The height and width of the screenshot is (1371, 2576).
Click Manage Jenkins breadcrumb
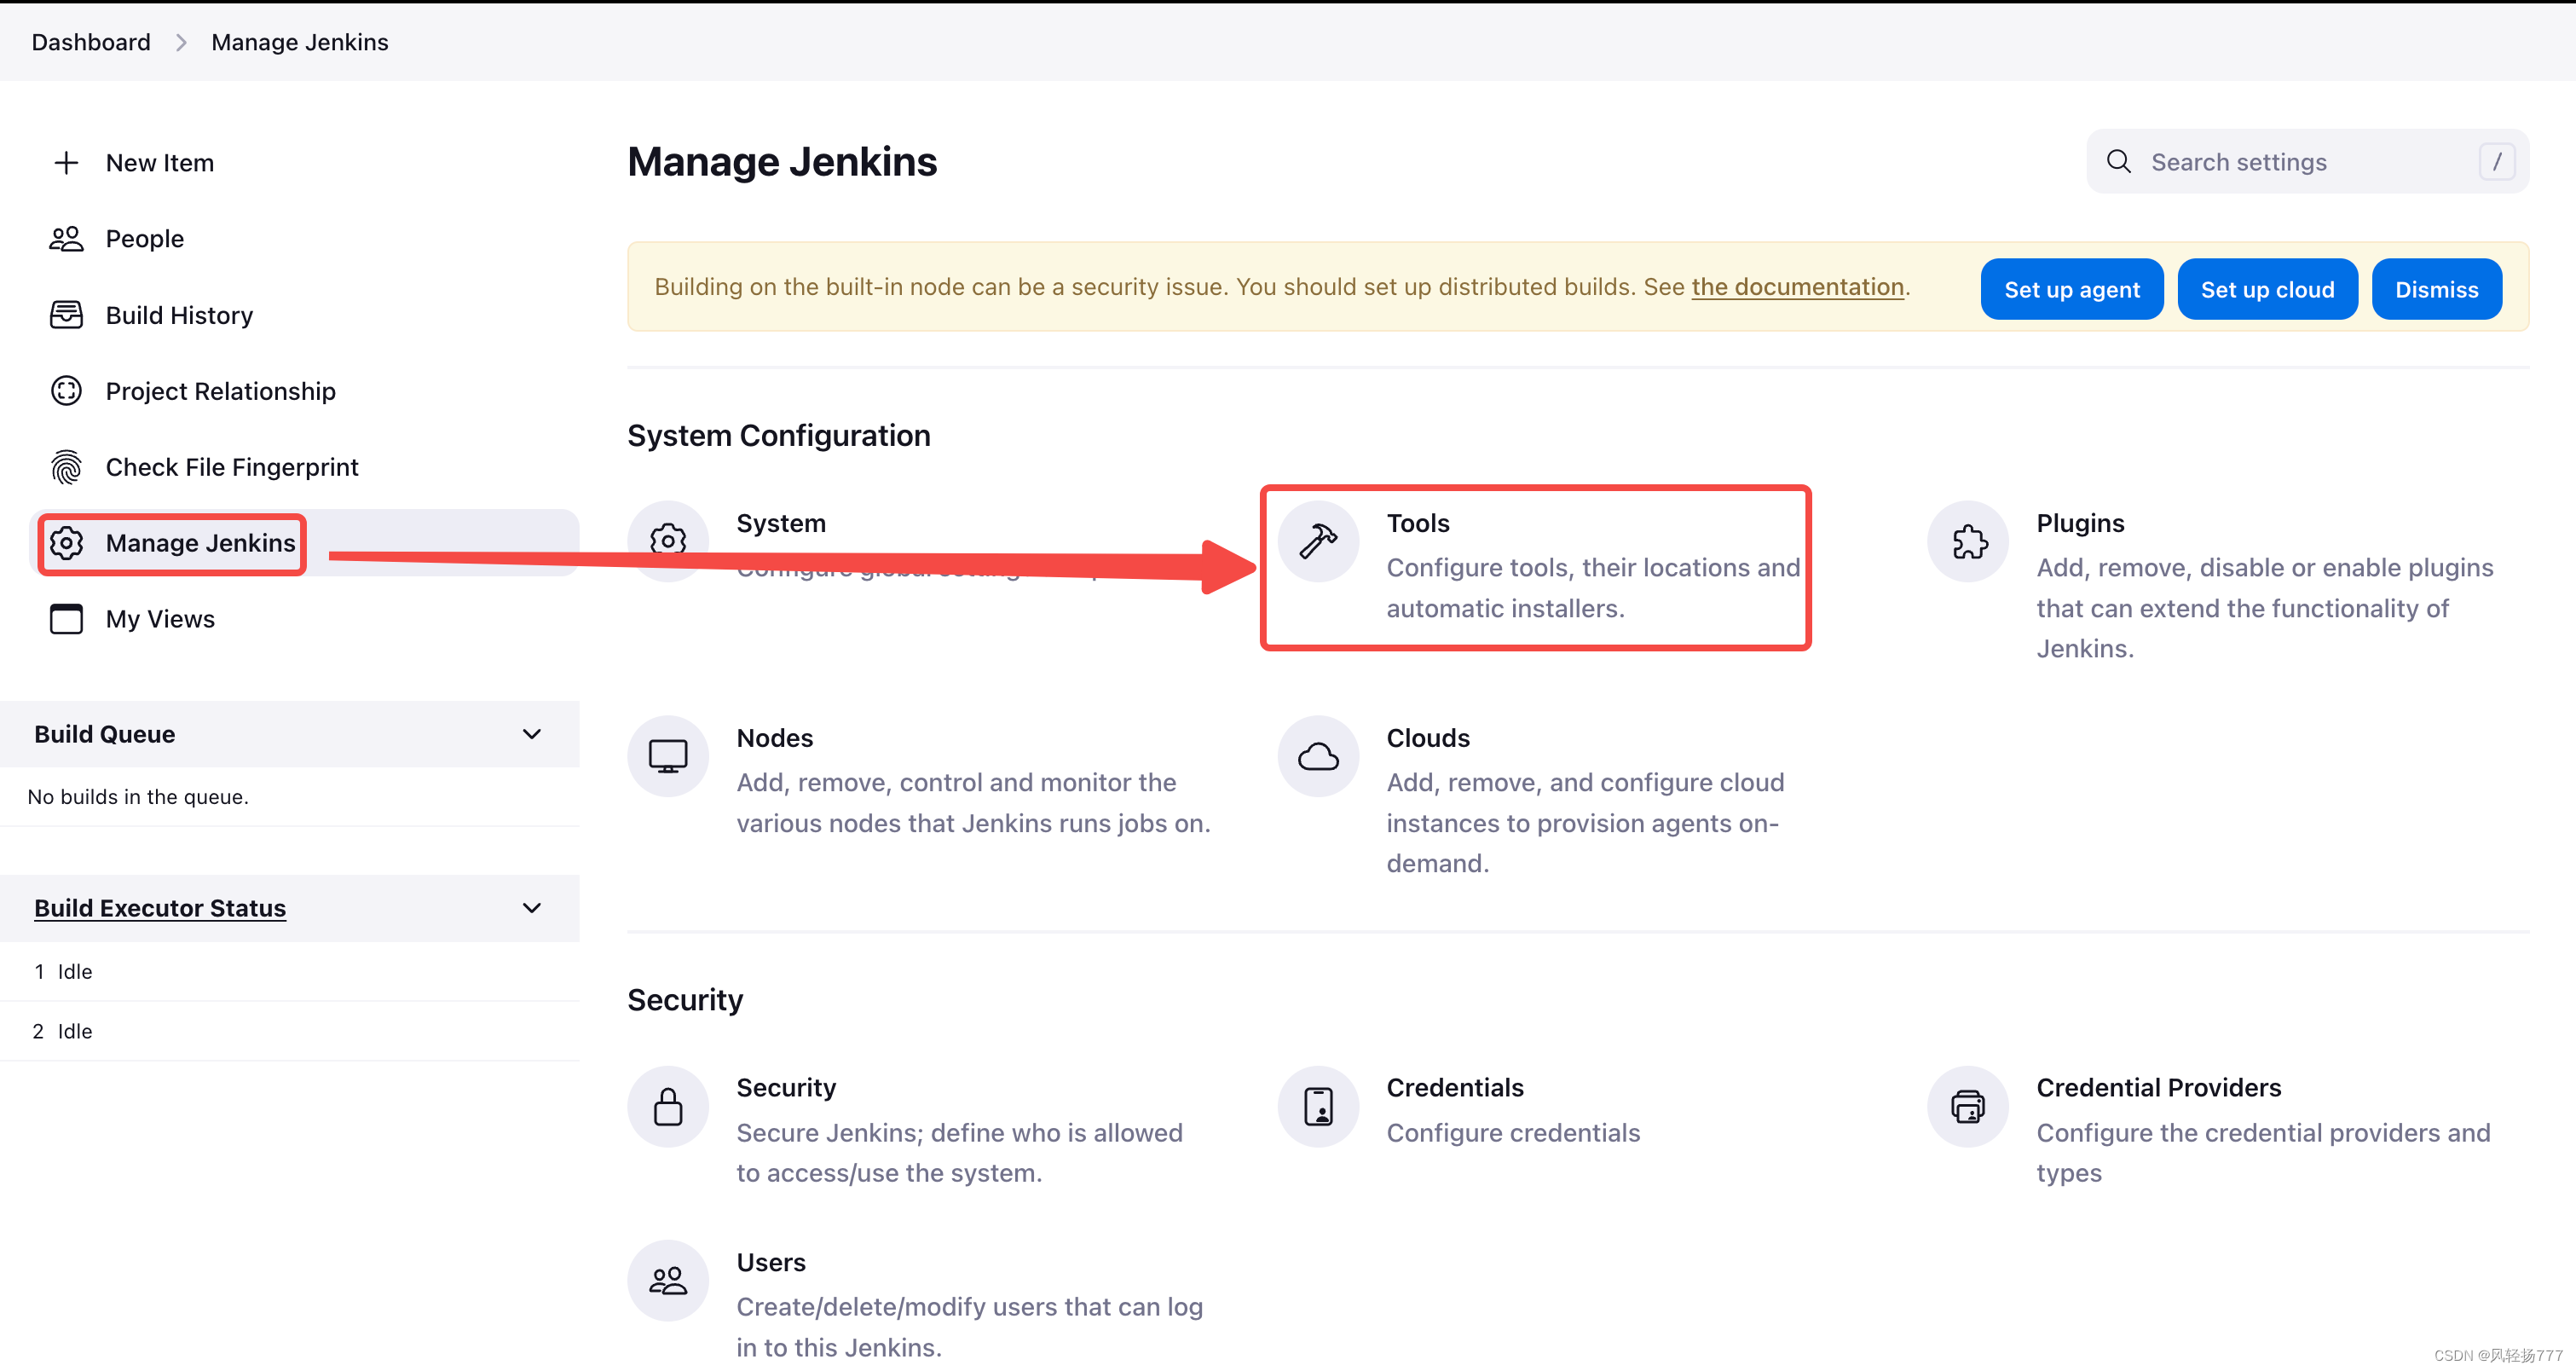click(x=300, y=42)
